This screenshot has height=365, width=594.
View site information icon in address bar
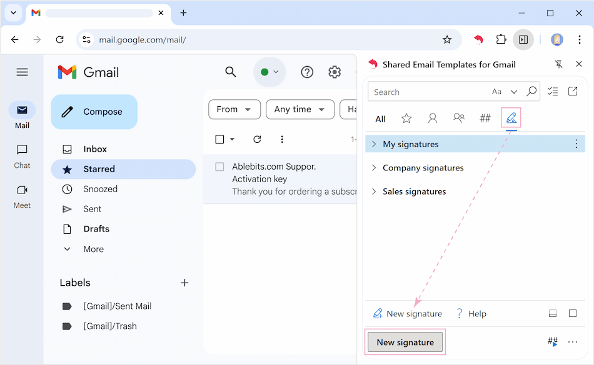(86, 39)
